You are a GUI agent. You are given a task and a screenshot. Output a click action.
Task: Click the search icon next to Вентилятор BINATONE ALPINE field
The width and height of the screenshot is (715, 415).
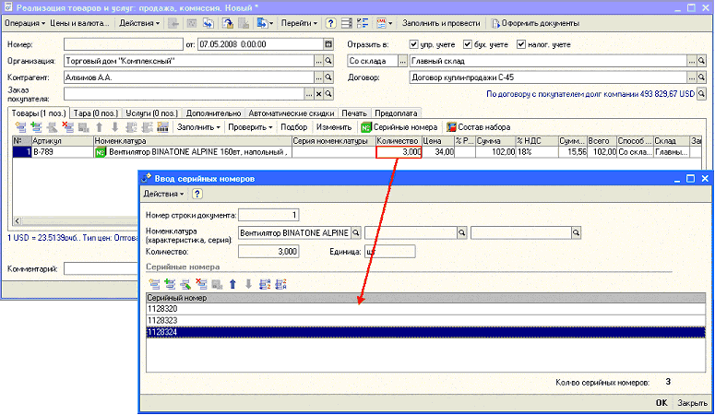coord(355,233)
